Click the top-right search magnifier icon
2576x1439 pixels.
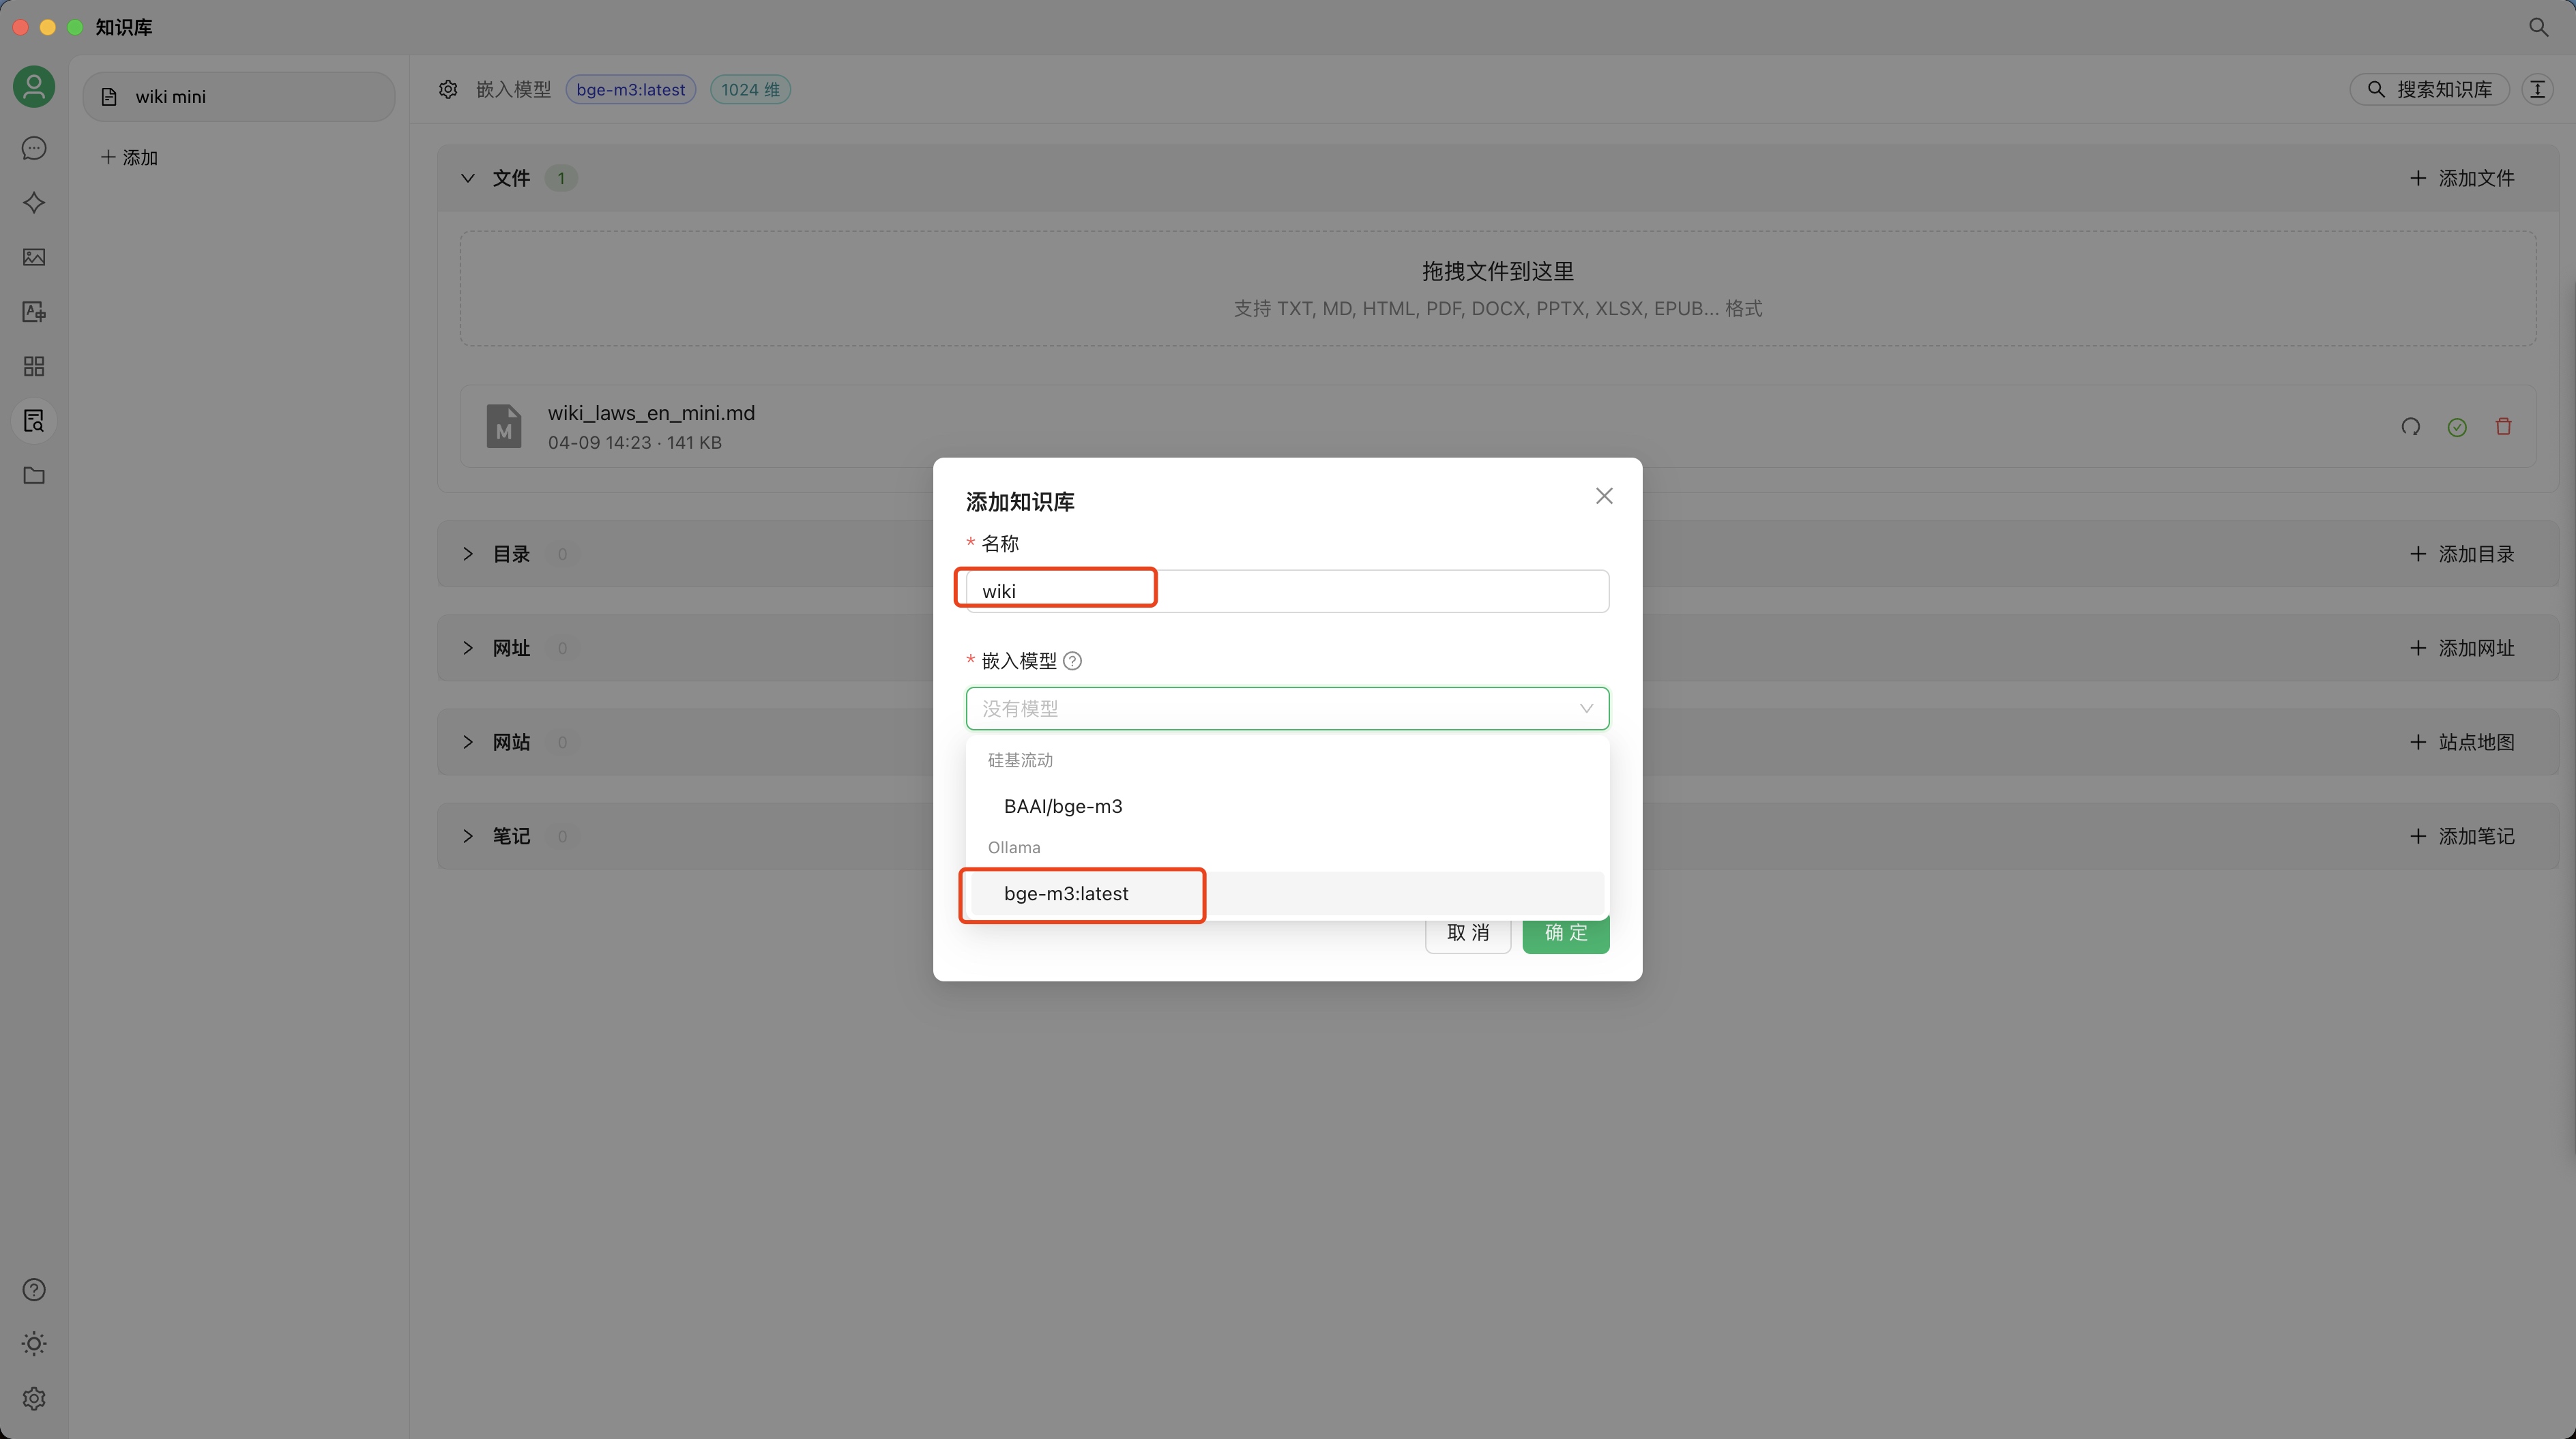point(2538,27)
